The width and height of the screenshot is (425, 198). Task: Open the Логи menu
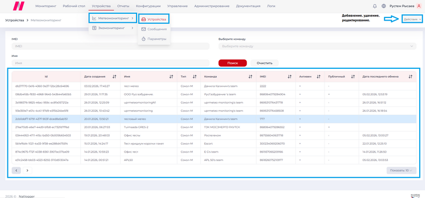tap(271, 6)
